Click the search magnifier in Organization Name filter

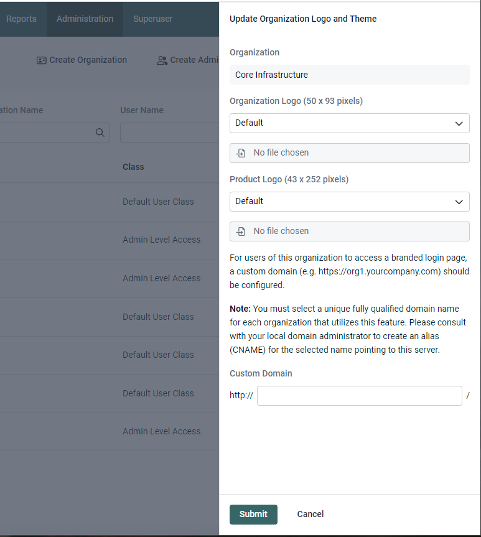[100, 133]
